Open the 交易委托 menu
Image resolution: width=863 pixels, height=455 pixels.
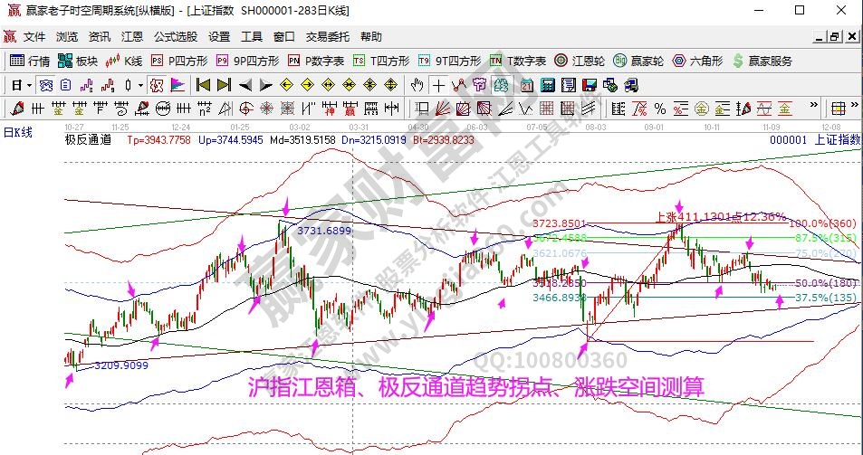[x=327, y=37]
